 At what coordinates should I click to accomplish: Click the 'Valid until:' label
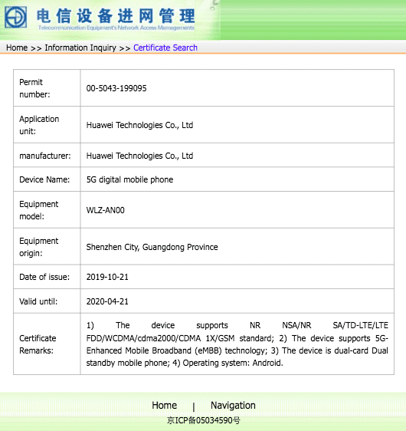pyautogui.click(x=38, y=301)
